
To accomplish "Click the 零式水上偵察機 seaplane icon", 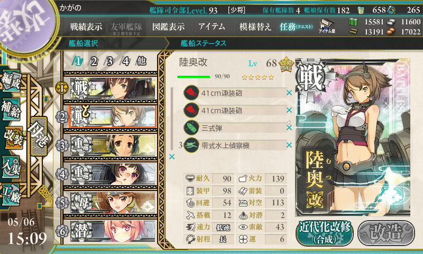I will [x=191, y=146].
